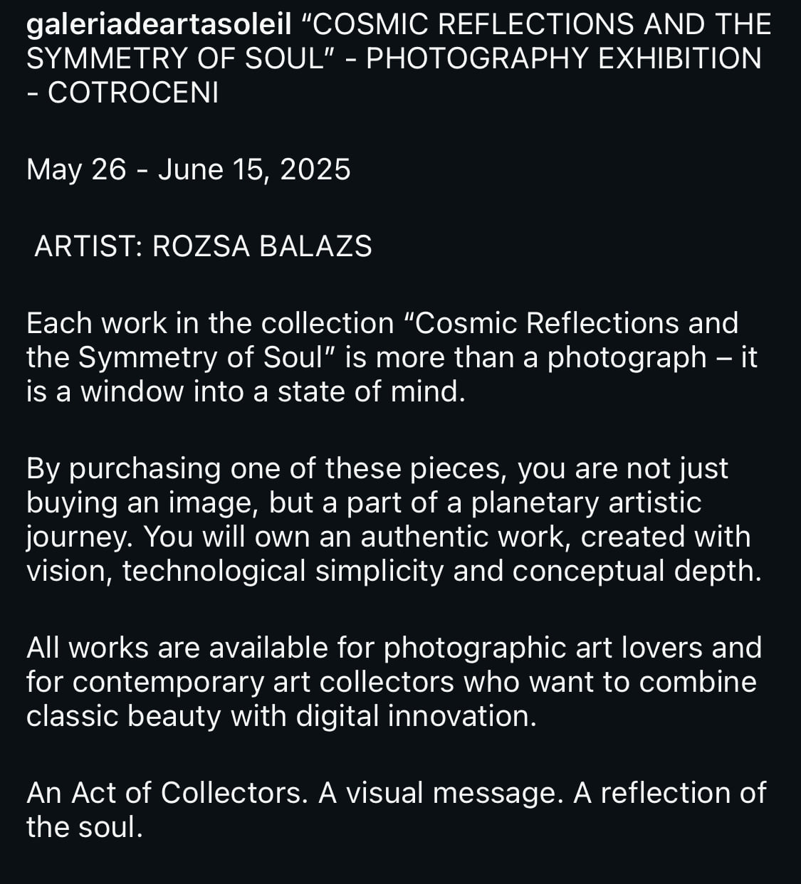This screenshot has height=884, width=801.
Task: Click the phrase "planetary artistic"
Action: click(x=587, y=502)
